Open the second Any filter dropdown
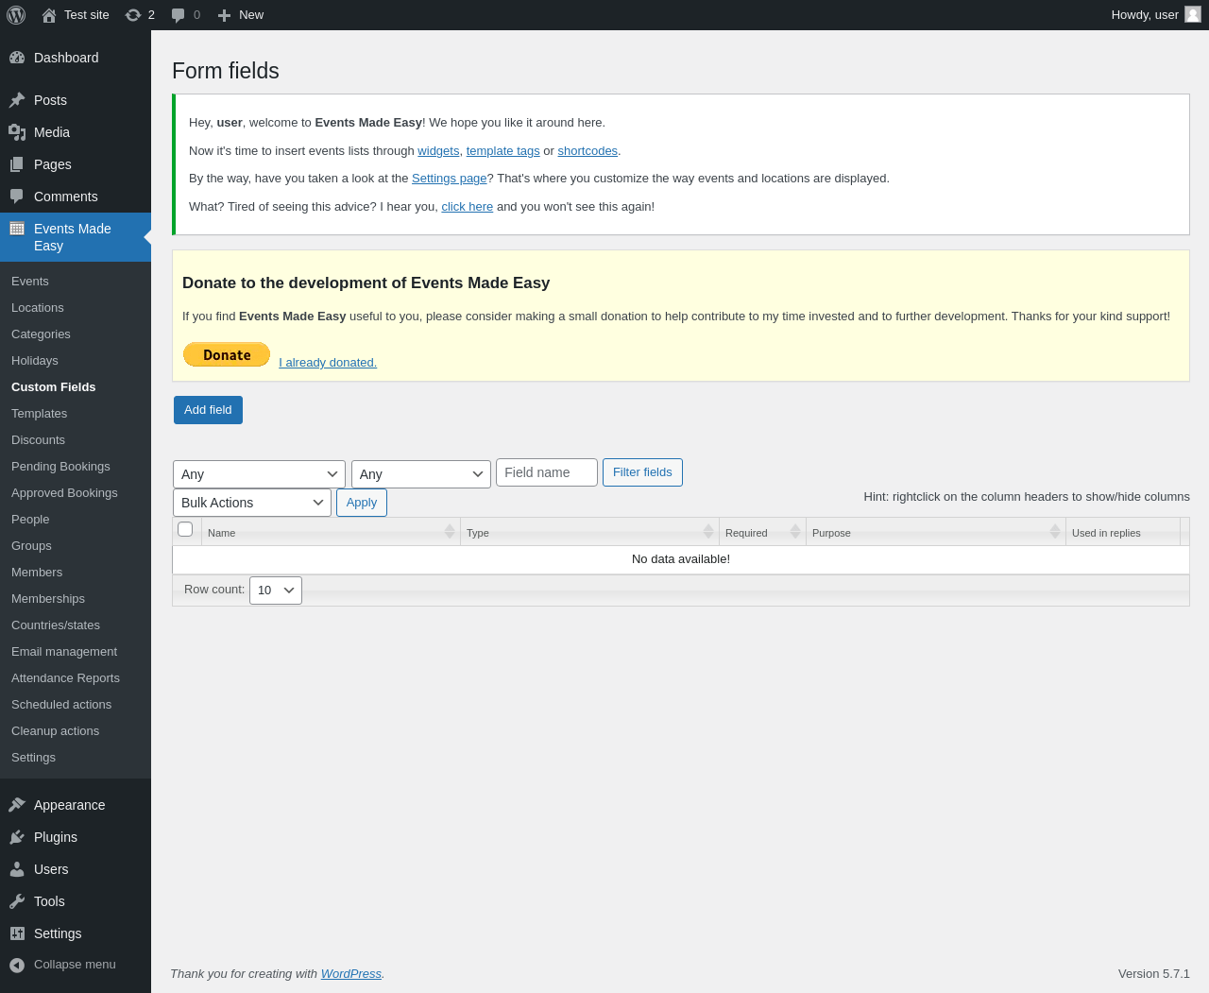The width and height of the screenshot is (1209, 993). pyautogui.click(x=421, y=474)
